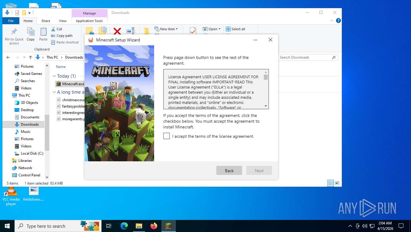Click Select all in the ribbon
This screenshot has width=411, height=232.
point(235,29)
